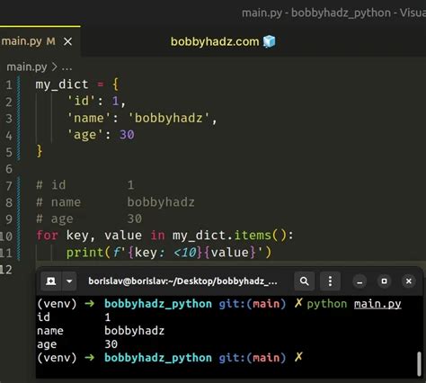Close the main.py tab
The height and width of the screenshot is (383, 426).
point(68,41)
